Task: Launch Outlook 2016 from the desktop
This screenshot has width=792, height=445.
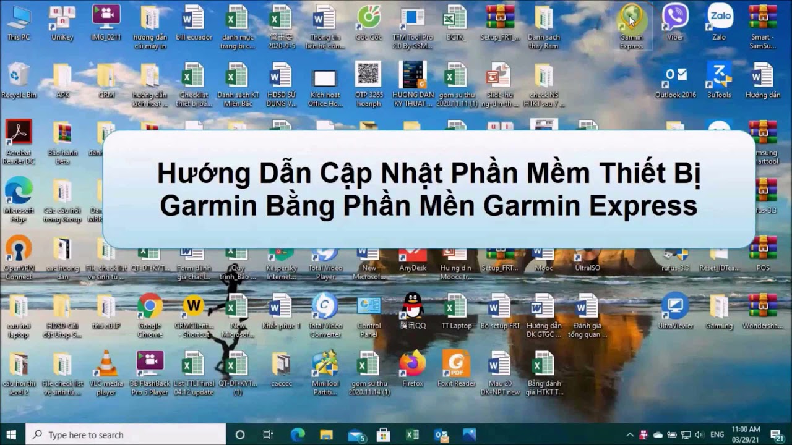Action: point(675,80)
